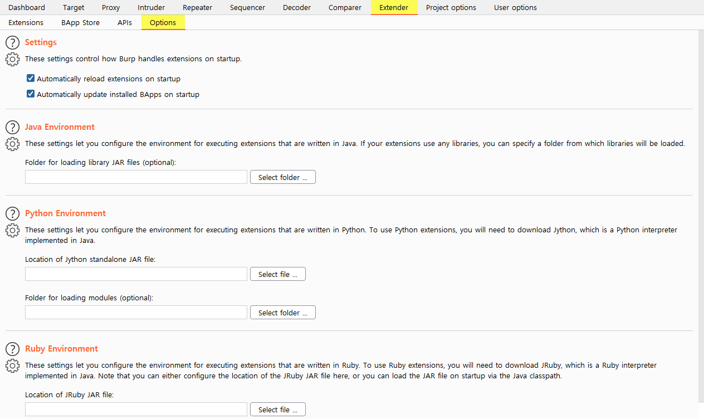
Task: Switch to the Dashboard tab
Action: coord(27,7)
